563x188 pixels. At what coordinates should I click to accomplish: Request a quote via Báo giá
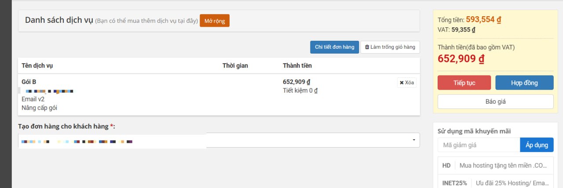click(x=496, y=101)
